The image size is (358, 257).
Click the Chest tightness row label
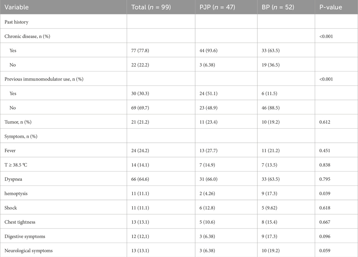pos(20,222)
